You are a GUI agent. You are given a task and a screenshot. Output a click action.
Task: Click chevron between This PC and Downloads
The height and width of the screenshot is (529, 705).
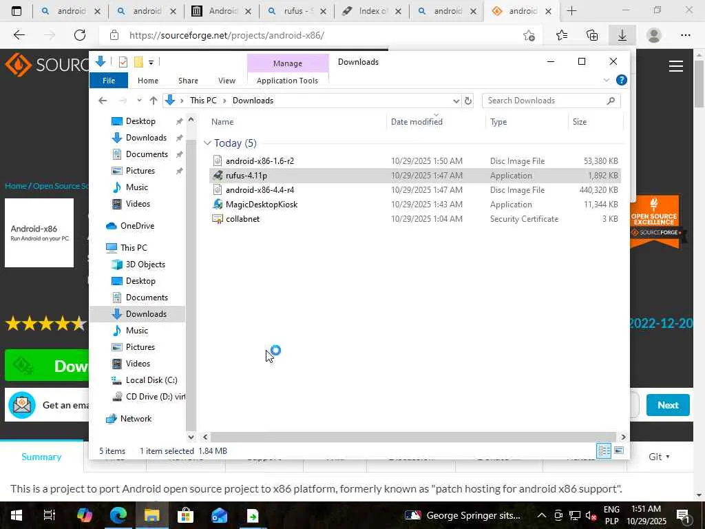(224, 101)
